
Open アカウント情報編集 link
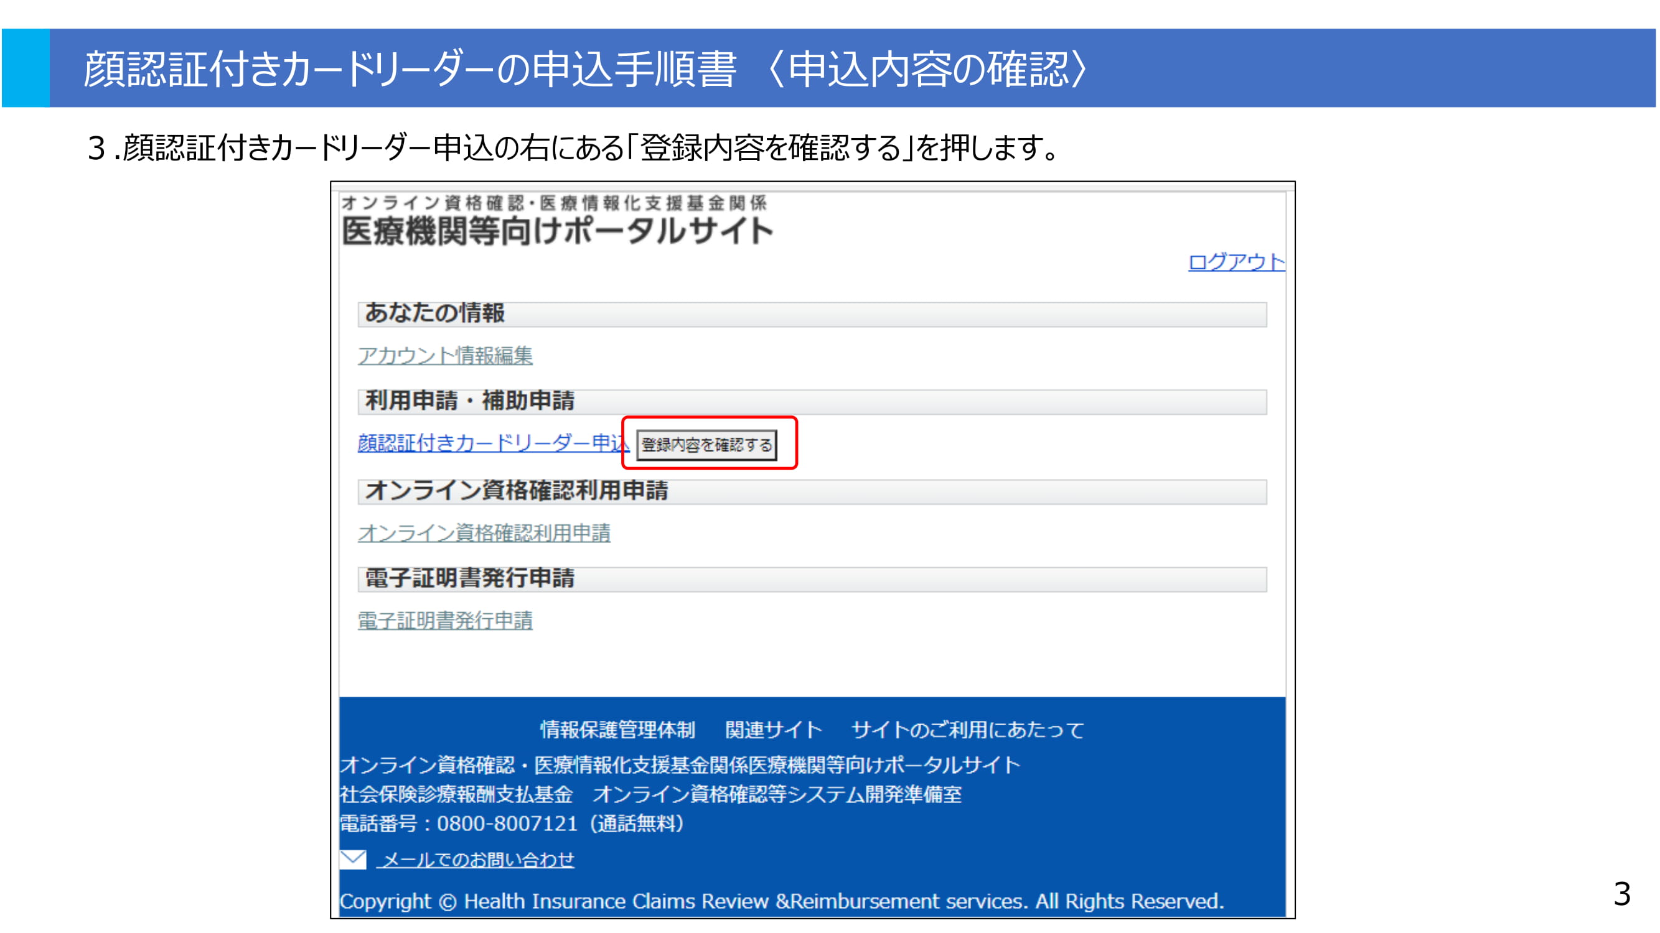click(x=444, y=355)
